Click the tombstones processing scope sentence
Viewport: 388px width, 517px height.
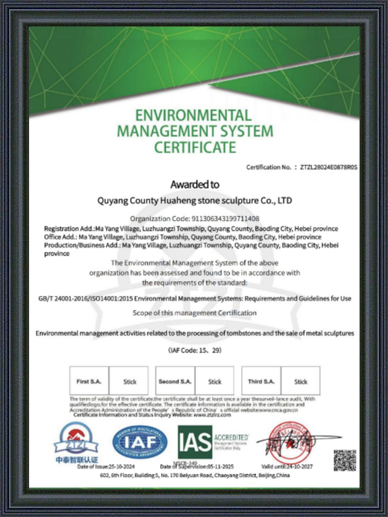(x=195, y=333)
